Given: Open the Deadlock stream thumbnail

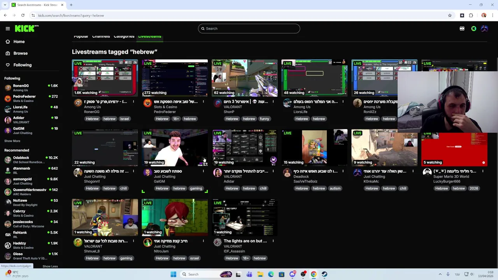Looking at the screenshot, I should pos(314,147).
